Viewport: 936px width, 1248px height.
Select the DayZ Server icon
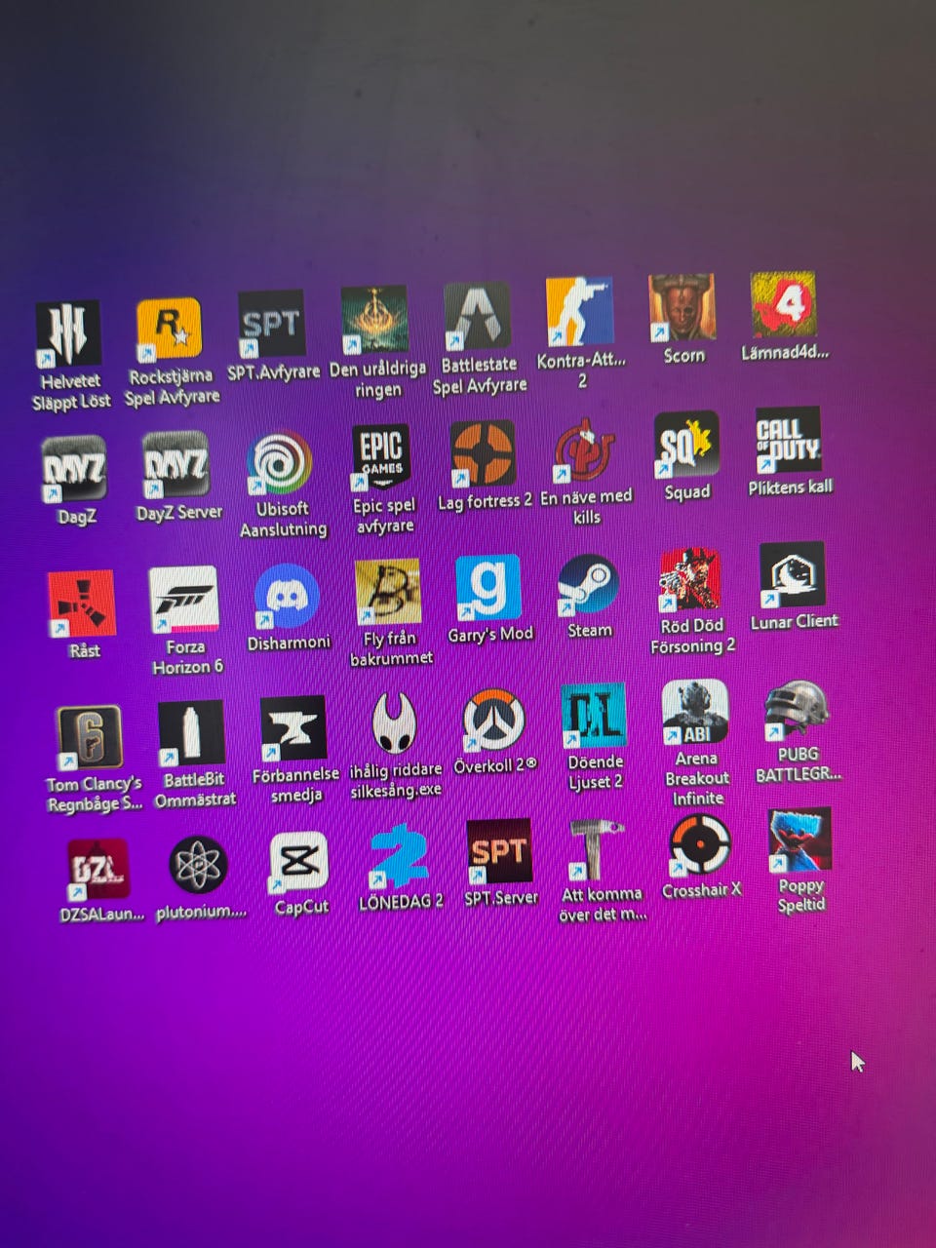coord(175,464)
